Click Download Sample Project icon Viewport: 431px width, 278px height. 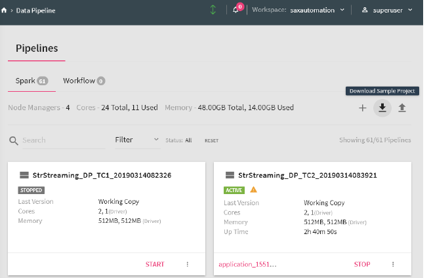pyautogui.click(x=382, y=108)
